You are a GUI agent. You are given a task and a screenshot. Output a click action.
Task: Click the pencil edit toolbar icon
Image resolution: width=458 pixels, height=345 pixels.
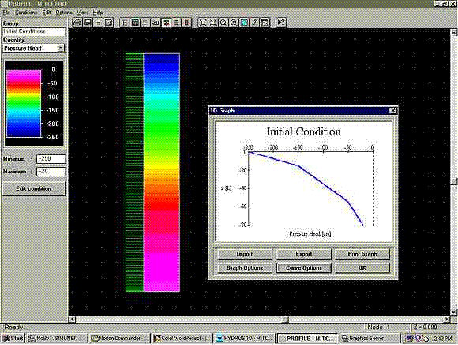point(255,22)
